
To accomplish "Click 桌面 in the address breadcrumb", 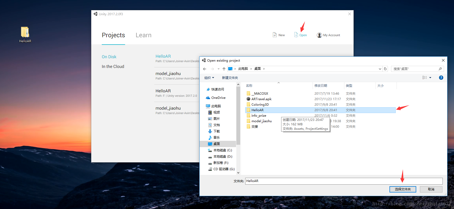I will click(258, 69).
